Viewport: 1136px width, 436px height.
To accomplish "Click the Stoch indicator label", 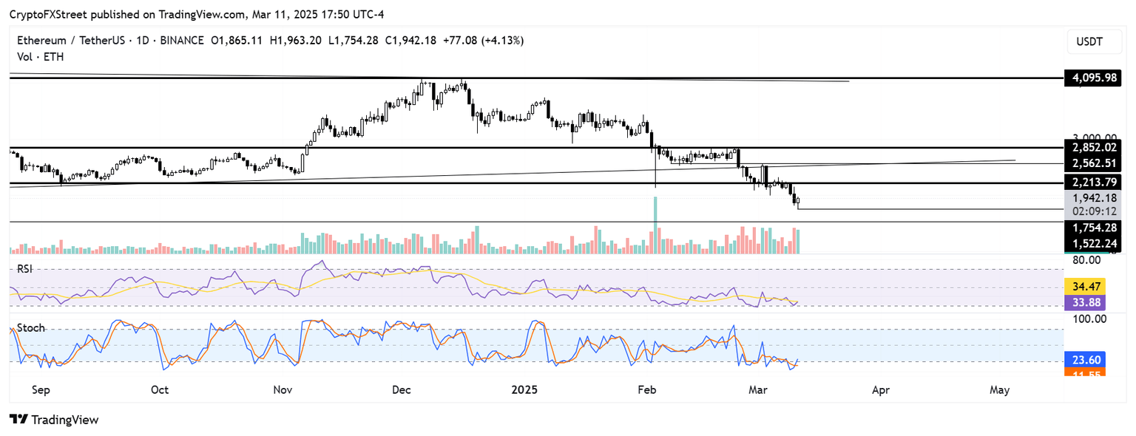I will click(x=30, y=327).
